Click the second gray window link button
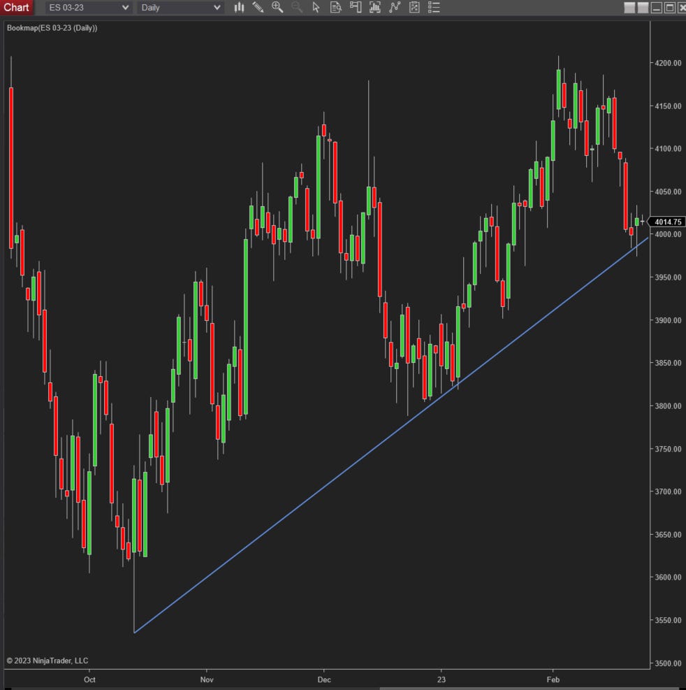The image size is (686, 690). (643, 8)
